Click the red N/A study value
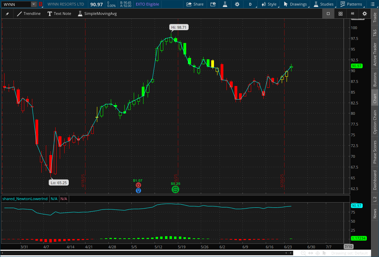Image resolution: width=379 pixels, height=257 pixels. [x=64, y=199]
